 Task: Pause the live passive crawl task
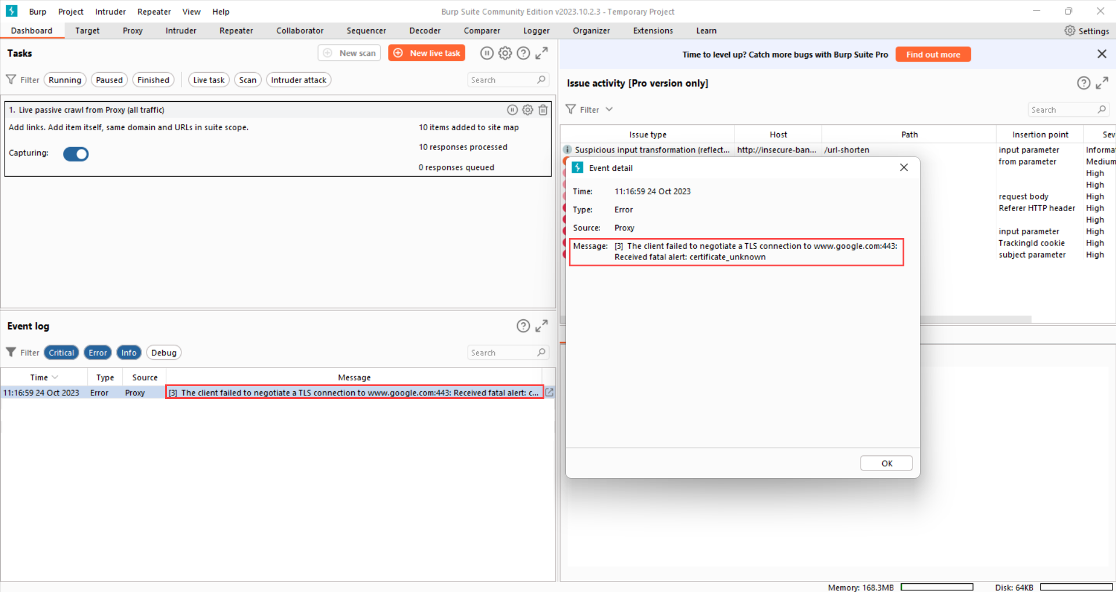click(512, 110)
